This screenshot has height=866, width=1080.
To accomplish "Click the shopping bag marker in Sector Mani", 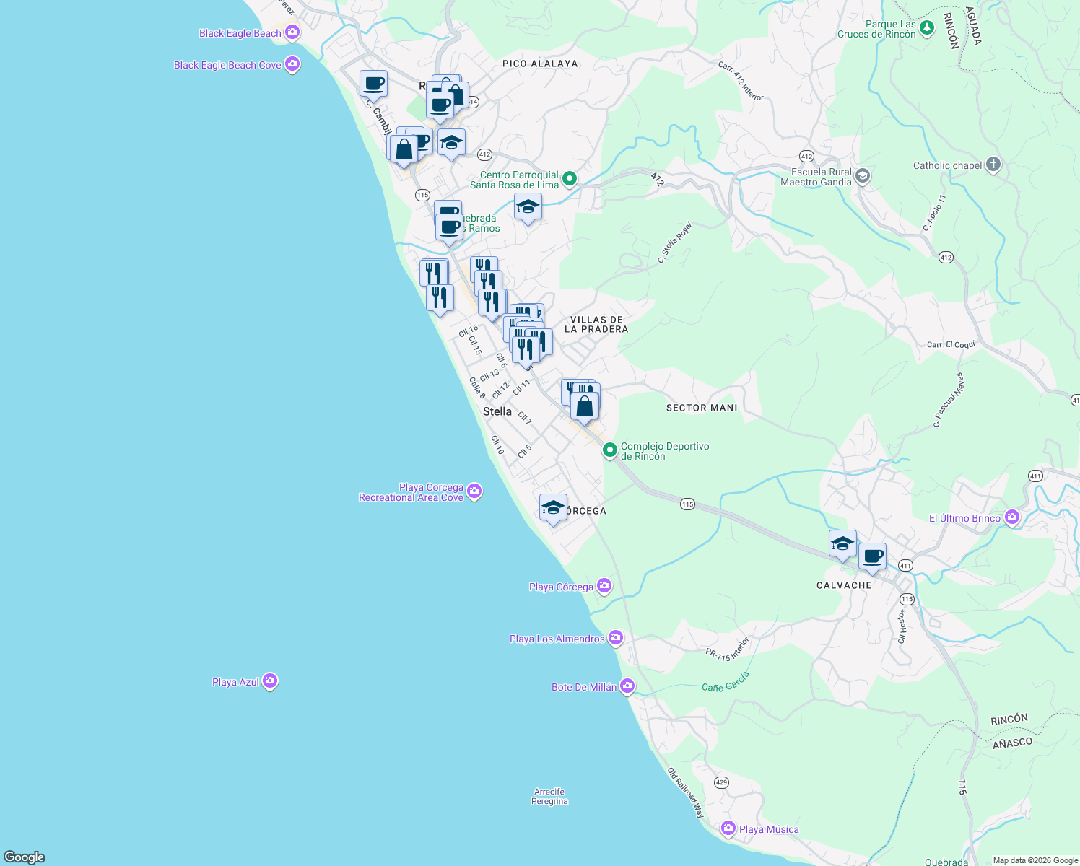I will [585, 406].
